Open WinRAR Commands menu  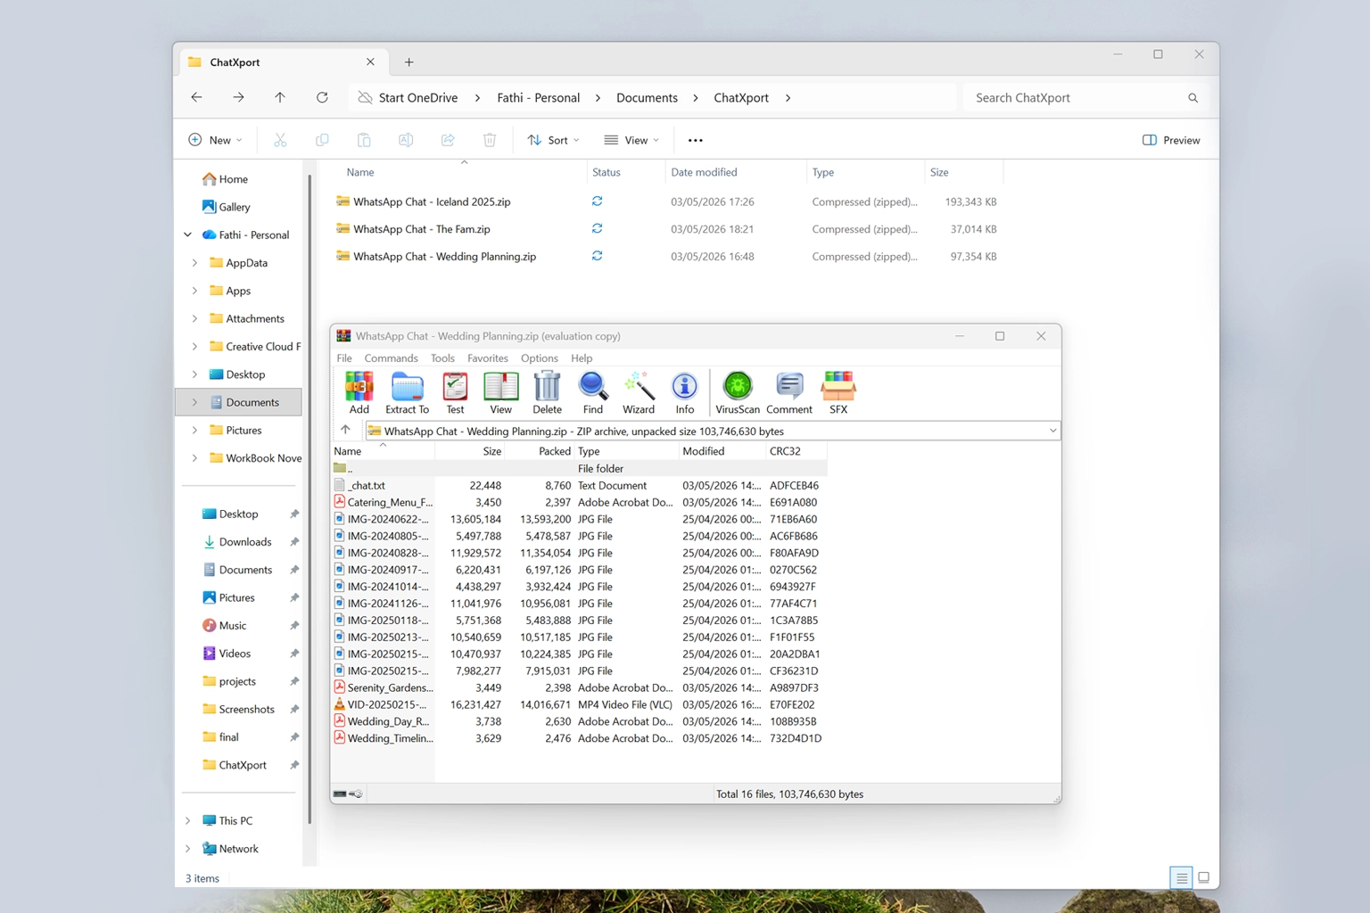pyautogui.click(x=391, y=358)
